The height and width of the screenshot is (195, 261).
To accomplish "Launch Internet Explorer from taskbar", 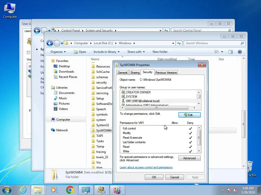I will coord(23,190).
